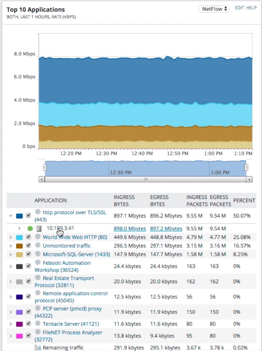The height and width of the screenshot is (351, 262).
Task: Click the gear icon beside PCP server (pmcd) proxy
Action: (x=38, y=308)
